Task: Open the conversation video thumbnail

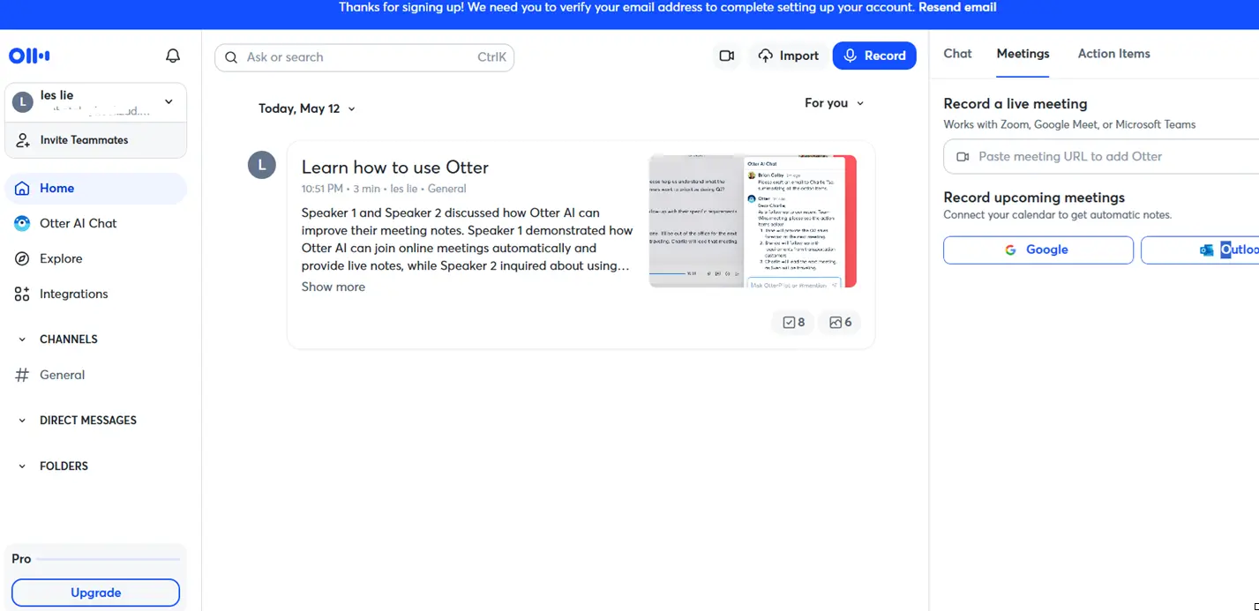Action: [x=753, y=221]
